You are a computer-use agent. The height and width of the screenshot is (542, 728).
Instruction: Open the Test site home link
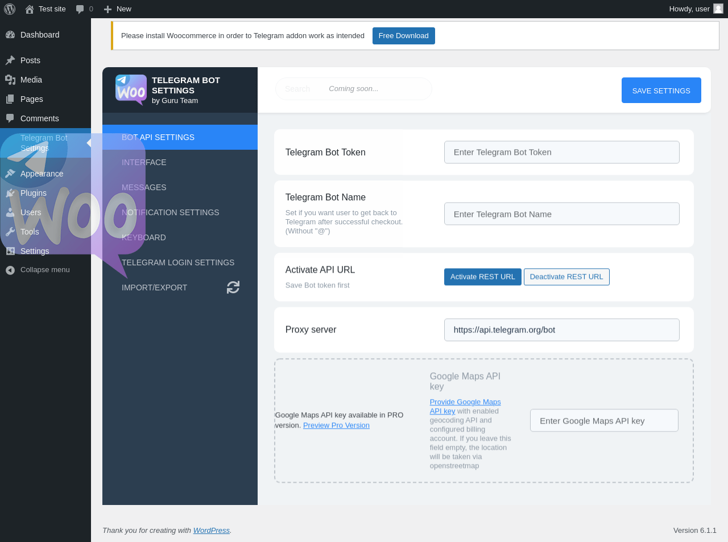click(x=45, y=9)
